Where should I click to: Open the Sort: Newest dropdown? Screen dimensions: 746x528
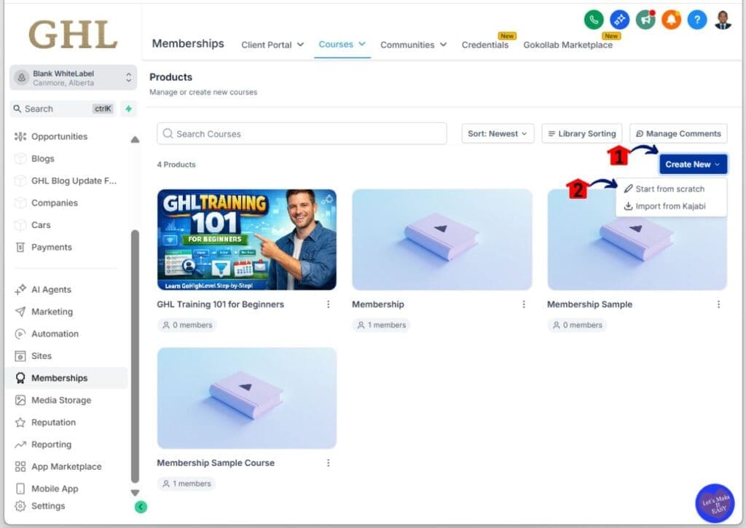pos(498,133)
